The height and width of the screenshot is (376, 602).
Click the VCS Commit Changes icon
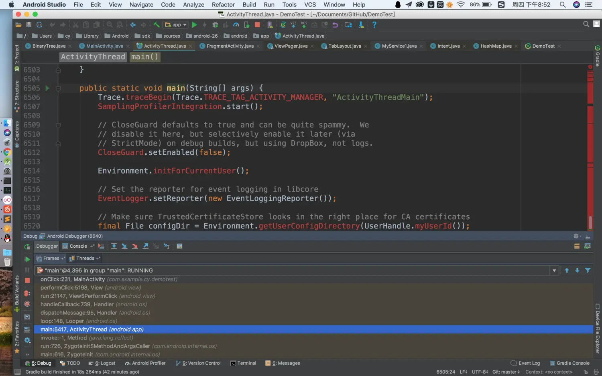pos(304,25)
